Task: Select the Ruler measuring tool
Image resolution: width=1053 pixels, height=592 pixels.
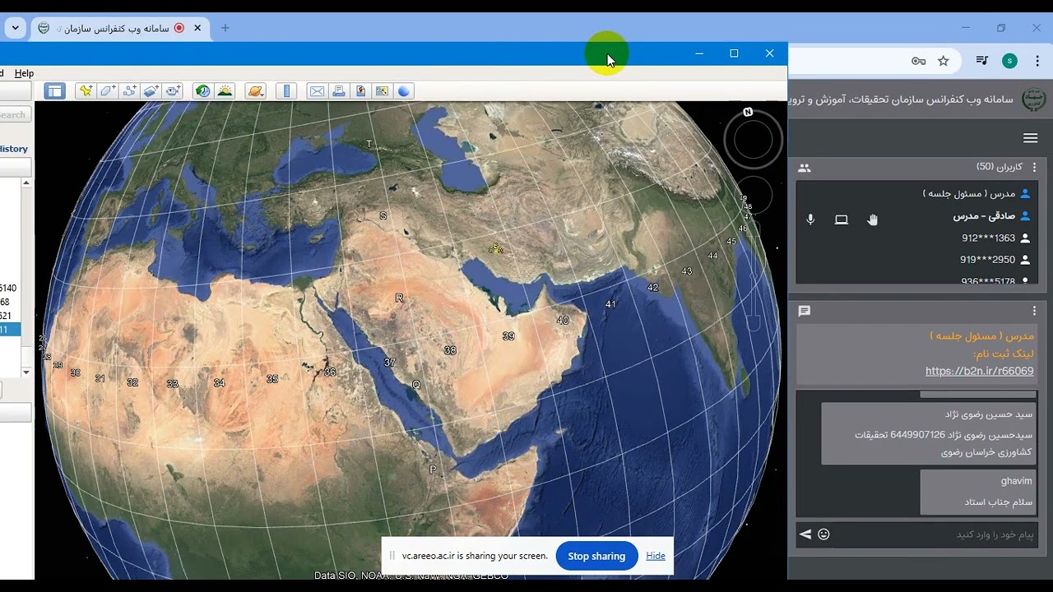Action: point(286,91)
